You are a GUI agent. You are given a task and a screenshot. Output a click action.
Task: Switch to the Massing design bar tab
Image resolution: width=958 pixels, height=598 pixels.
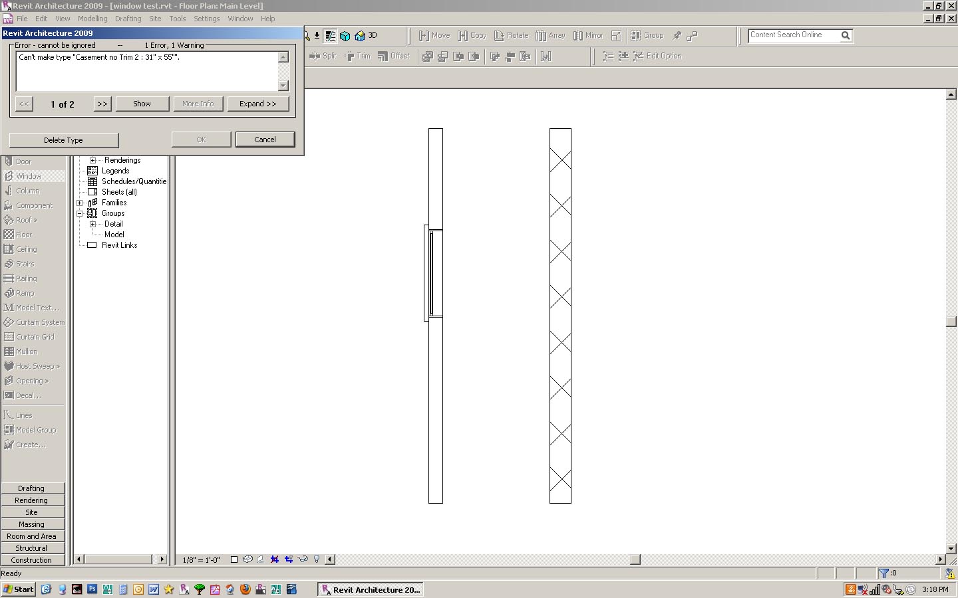tap(32, 524)
